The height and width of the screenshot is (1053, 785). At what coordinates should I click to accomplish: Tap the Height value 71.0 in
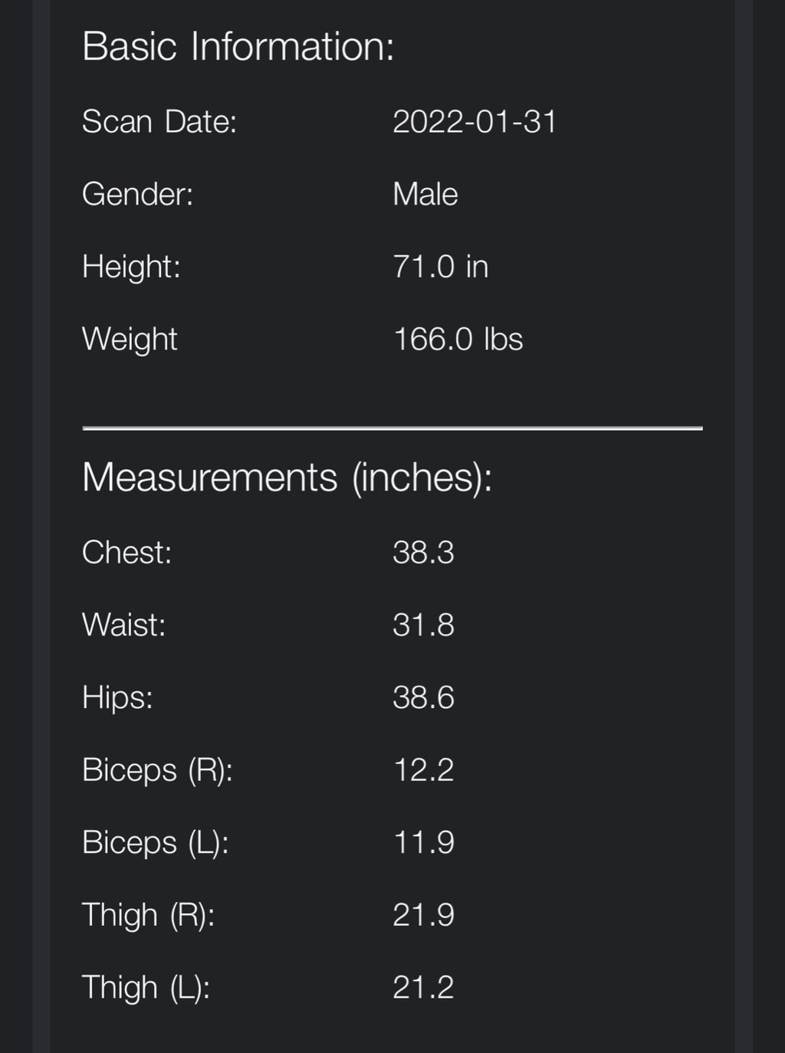coord(440,267)
